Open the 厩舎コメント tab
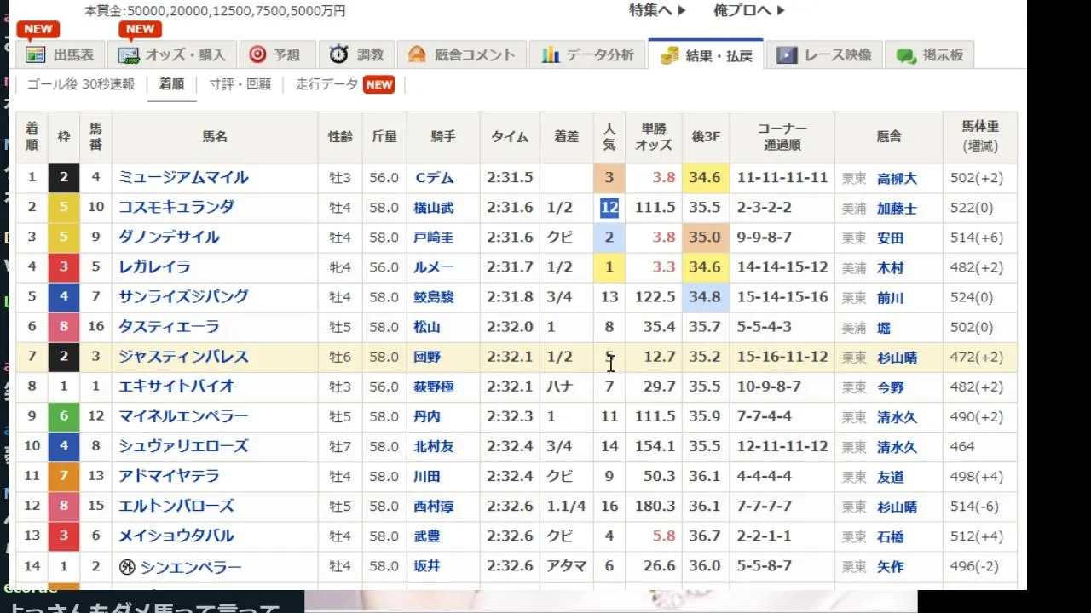1091x613 pixels. pyautogui.click(x=461, y=54)
